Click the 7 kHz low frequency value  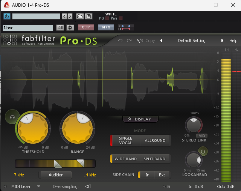(x=19, y=175)
